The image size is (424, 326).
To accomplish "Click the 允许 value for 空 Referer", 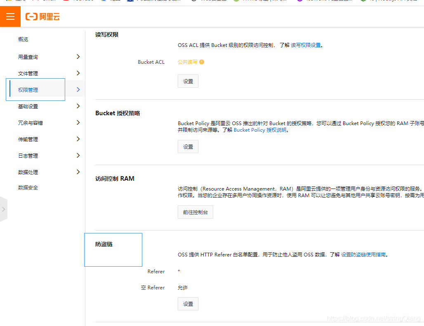I will (183, 288).
